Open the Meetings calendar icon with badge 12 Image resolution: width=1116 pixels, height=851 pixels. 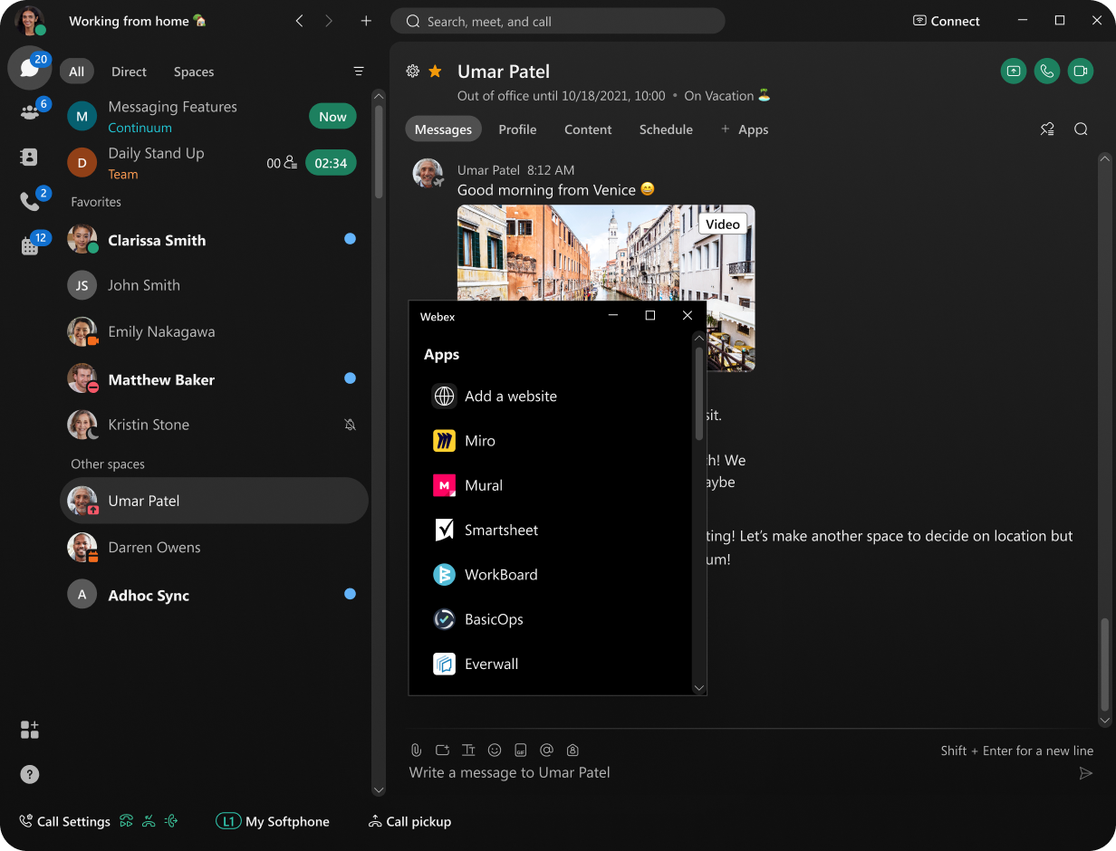[30, 245]
